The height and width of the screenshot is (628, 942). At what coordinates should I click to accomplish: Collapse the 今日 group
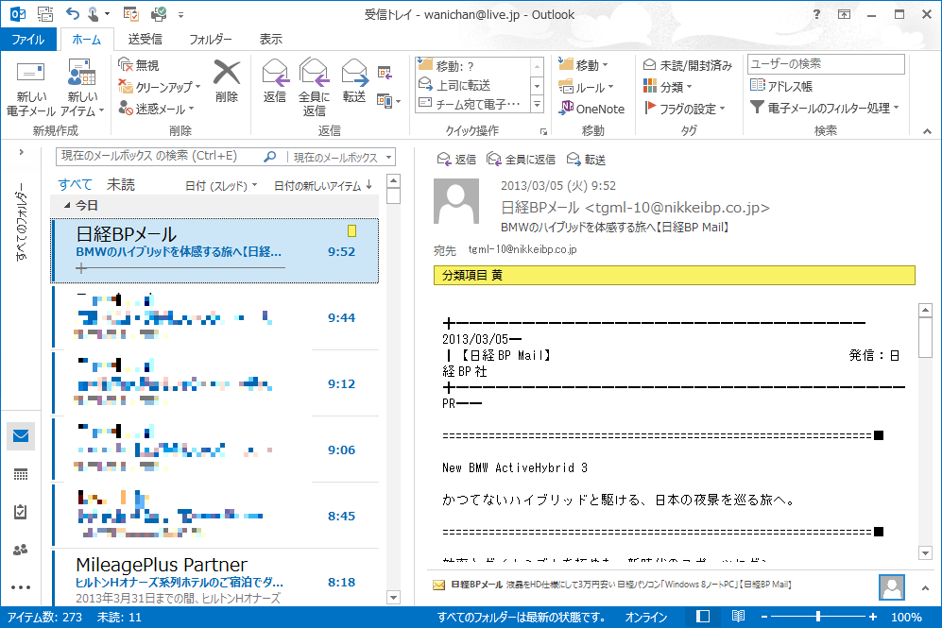pyautogui.click(x=67, y=205)
